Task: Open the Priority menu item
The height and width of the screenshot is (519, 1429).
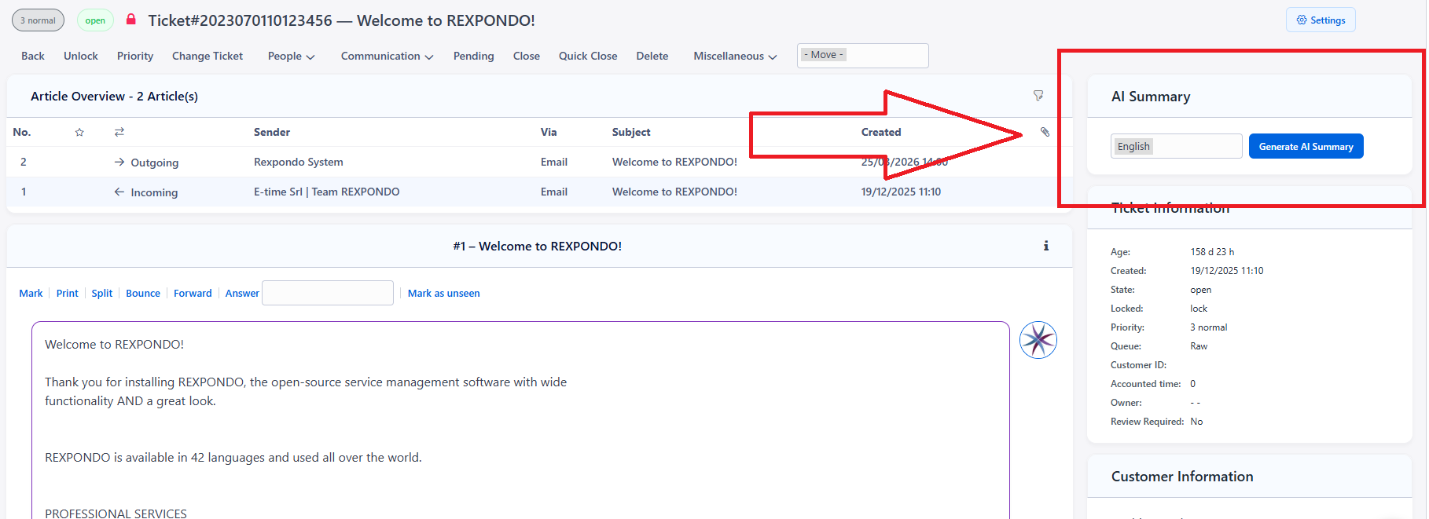Action: (x=135, y=56)
